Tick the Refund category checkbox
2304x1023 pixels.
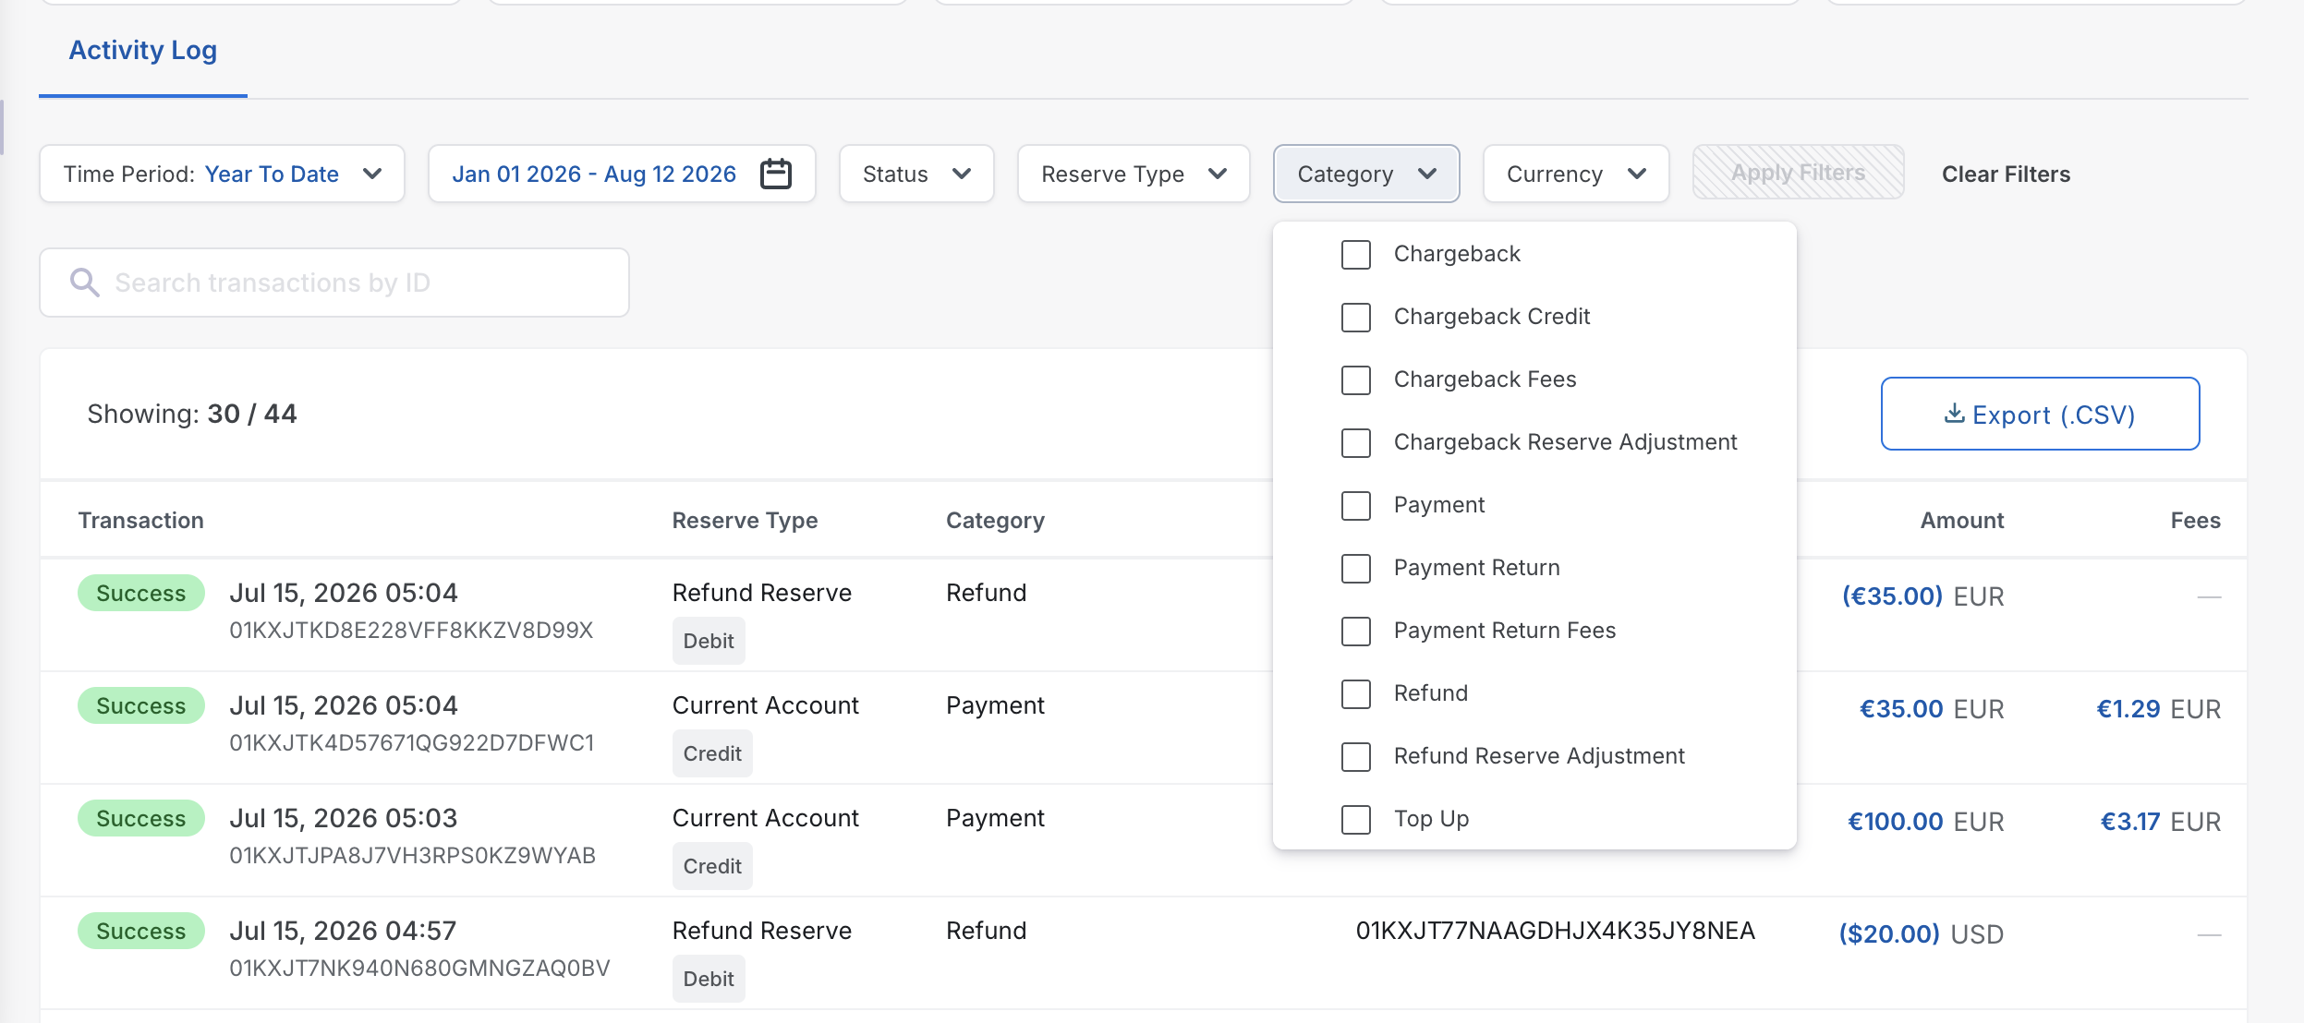[1355, 693]
